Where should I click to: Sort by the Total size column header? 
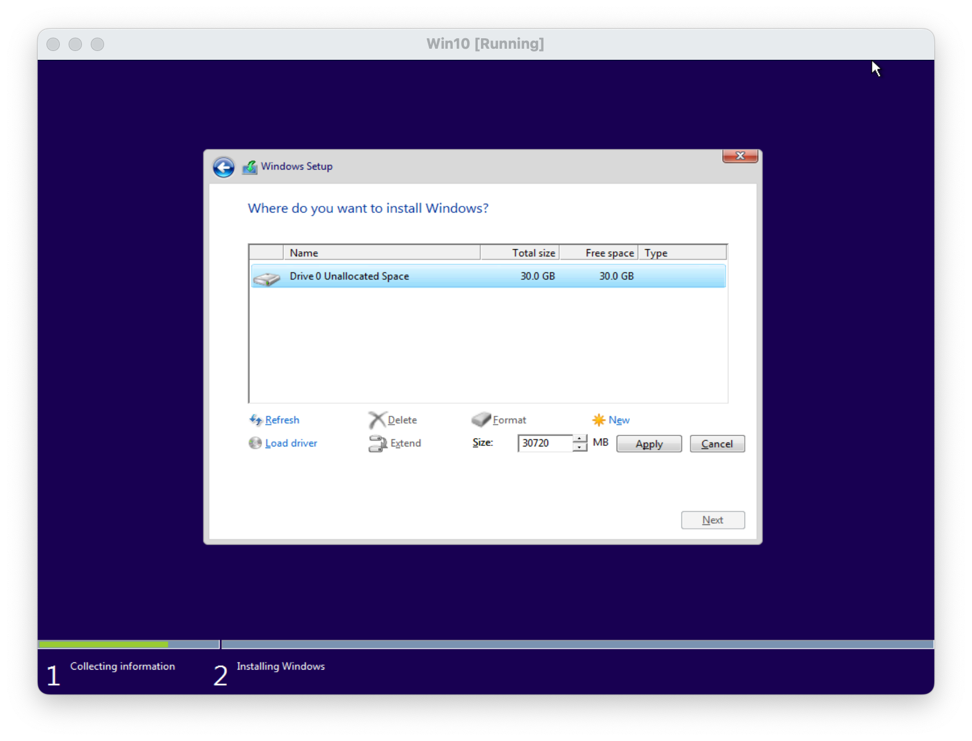click(520, 253)
